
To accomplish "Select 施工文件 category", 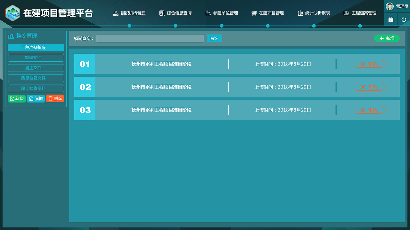I will point(36,68).
